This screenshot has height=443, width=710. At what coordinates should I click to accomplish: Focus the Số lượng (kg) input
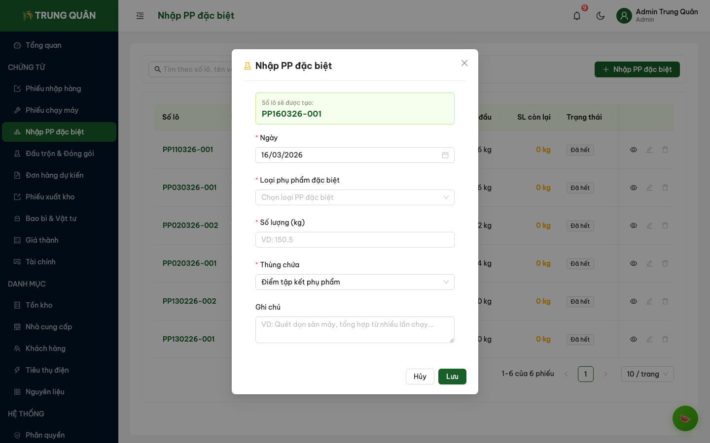(x=355, y=240)
